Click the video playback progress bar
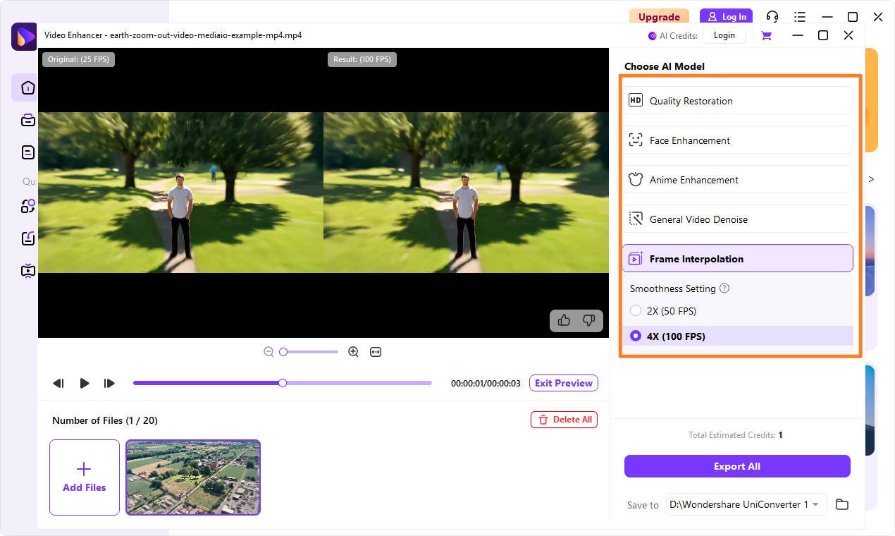The height and width of the screenshot is (536, 895). (x=282, y=383)
